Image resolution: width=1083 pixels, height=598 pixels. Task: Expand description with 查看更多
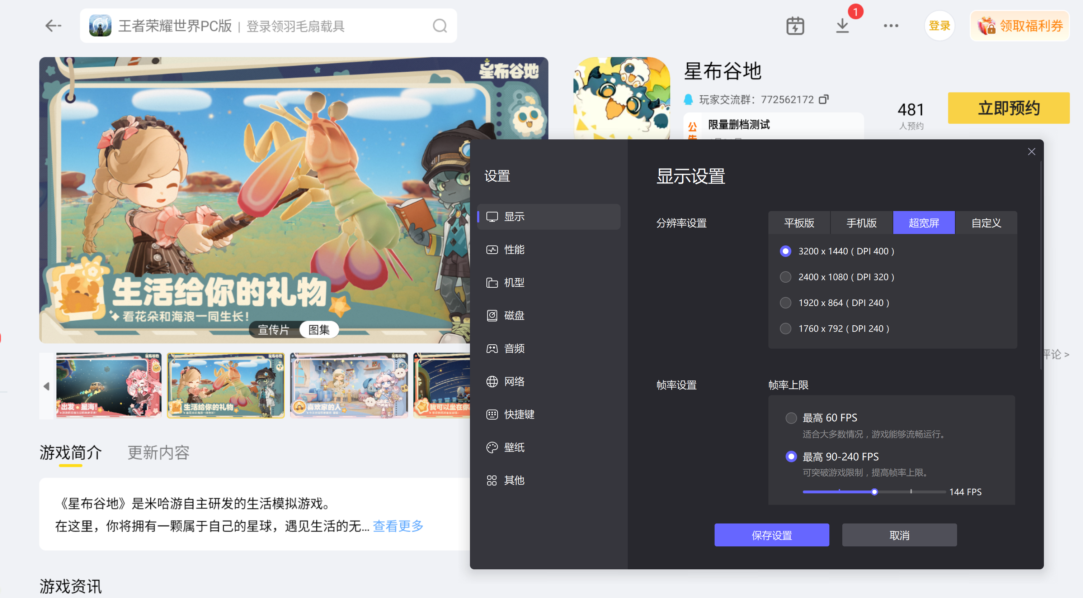(398, 526)
